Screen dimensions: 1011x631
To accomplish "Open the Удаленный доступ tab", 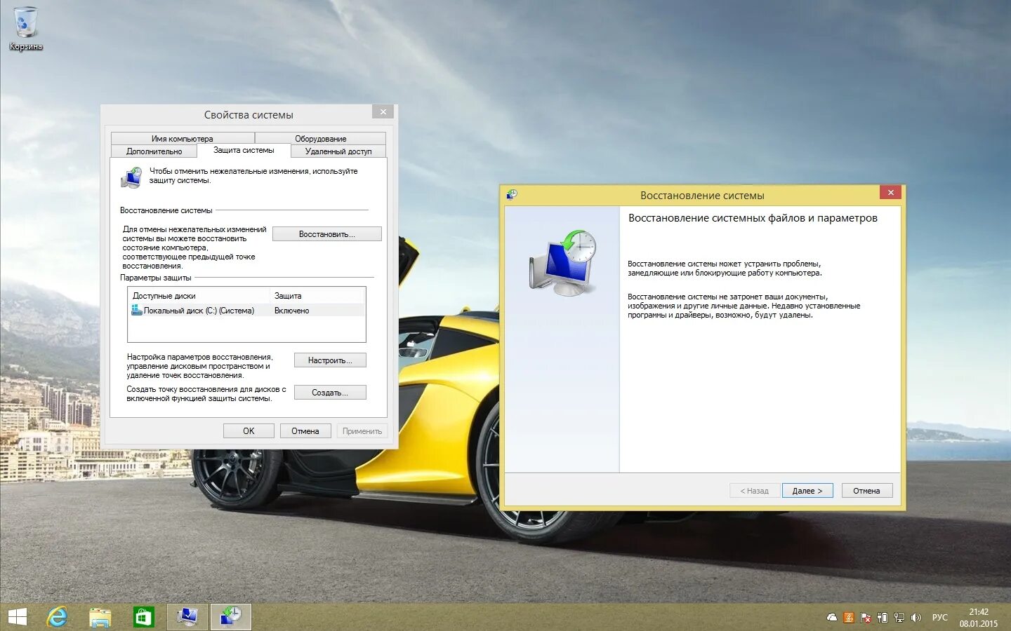I will click(x=337, y=151).
